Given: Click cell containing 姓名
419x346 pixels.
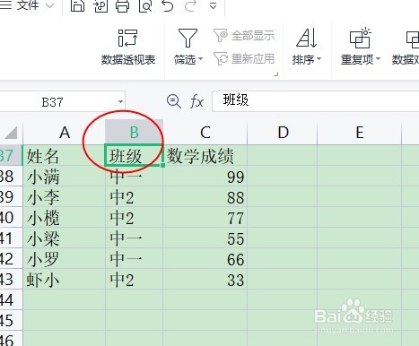Looking at the screenshot, I should point(64,155).
